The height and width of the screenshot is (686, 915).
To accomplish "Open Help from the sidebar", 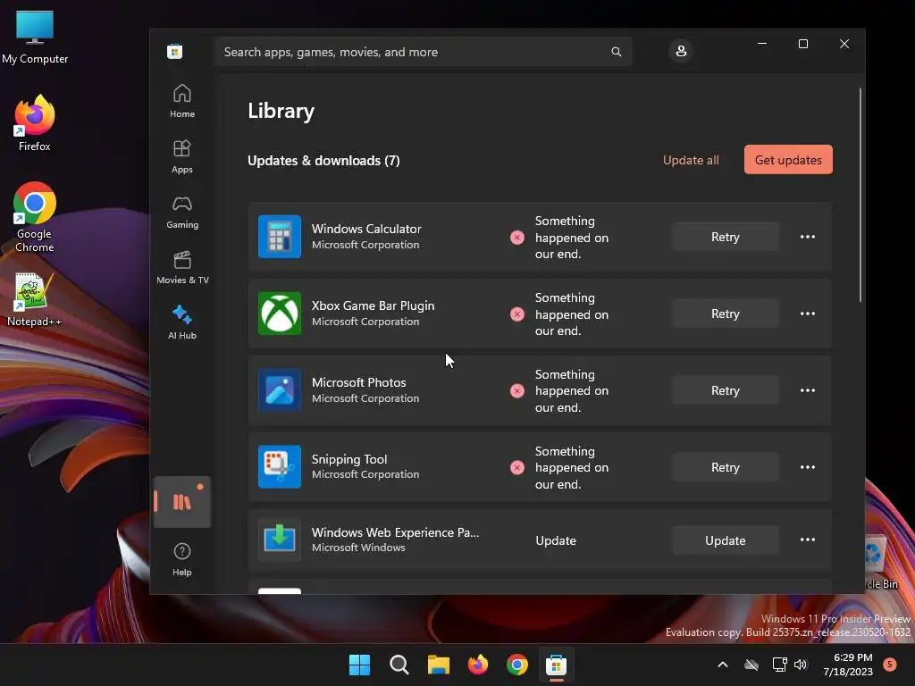I will (x=182, y=559).
